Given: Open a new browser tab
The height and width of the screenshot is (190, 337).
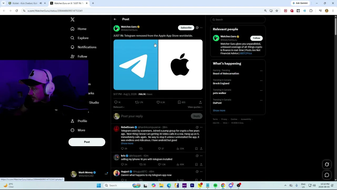Looking at the screenshot, I should (x=93, y=3).
